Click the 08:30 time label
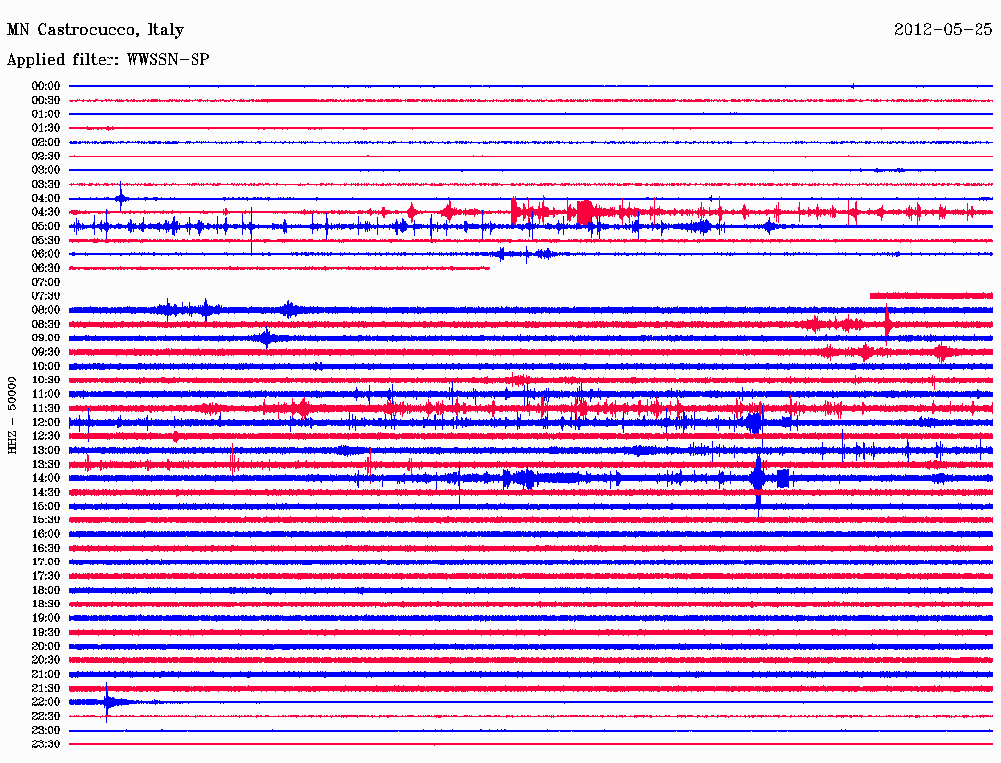This screenshot has width=1001, height=763. [46, 325]
